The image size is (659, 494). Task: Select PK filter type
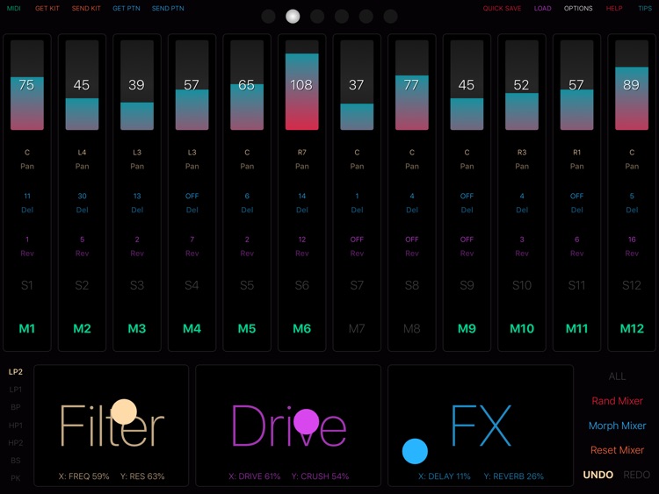(16, 478)
